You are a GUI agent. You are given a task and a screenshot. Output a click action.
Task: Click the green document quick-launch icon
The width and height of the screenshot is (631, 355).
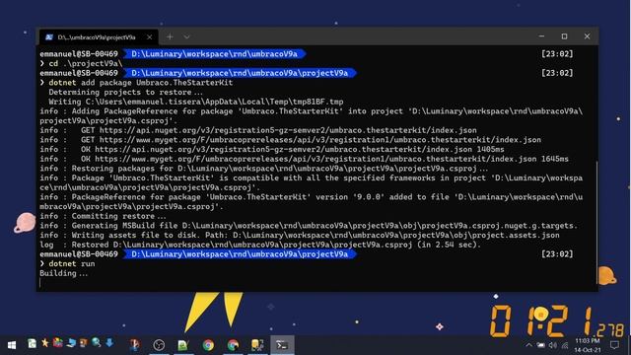(x=32, y=343)
